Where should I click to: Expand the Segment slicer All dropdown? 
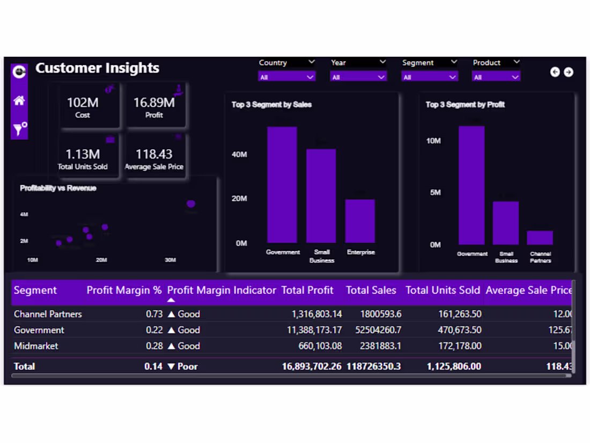coord(430,77)
